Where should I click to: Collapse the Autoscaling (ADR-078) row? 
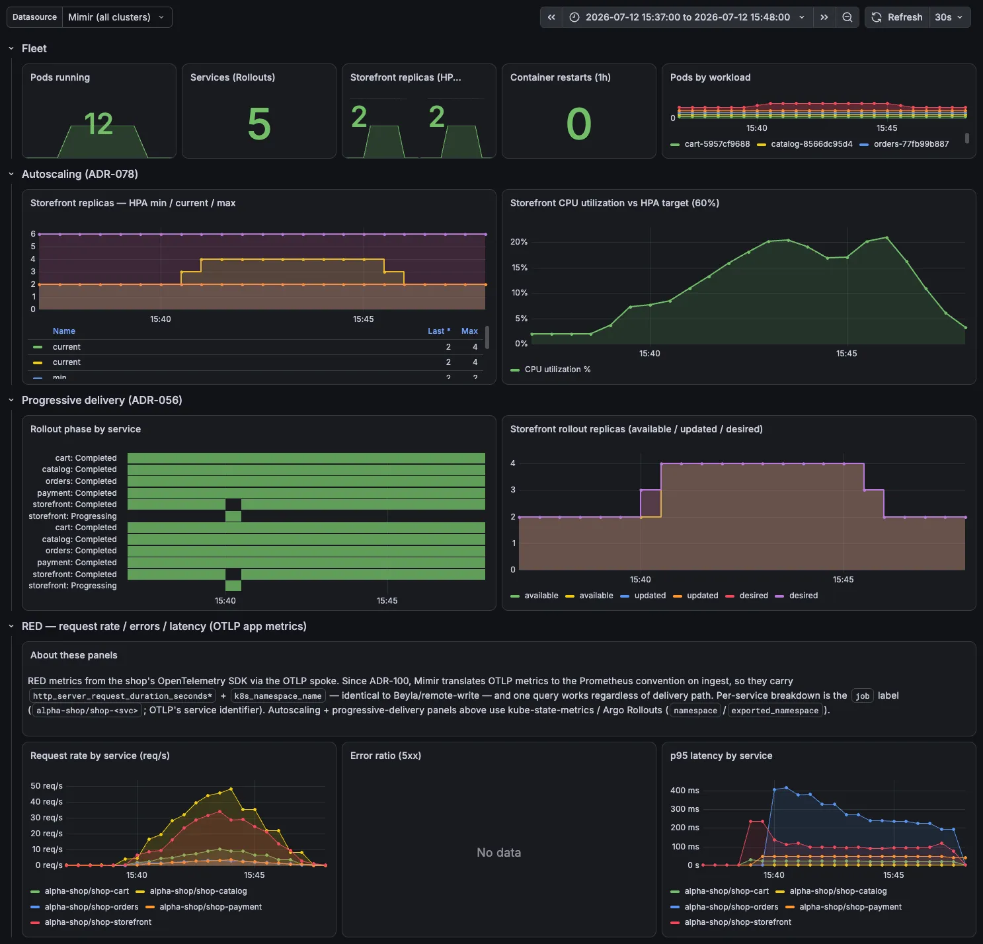point(11,174)
